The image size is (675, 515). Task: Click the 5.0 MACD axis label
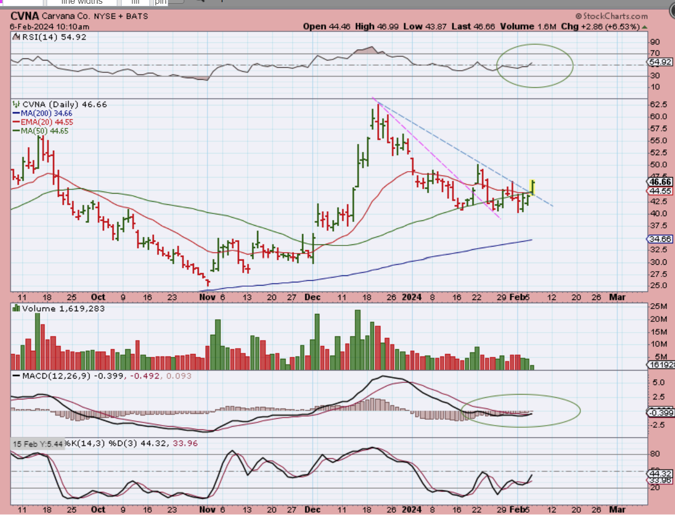coord(658,382)
